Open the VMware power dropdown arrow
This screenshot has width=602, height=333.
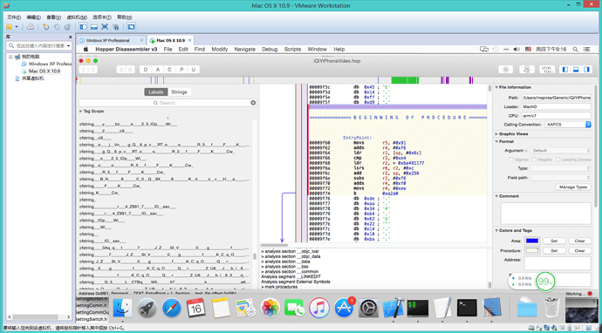click(17, 27)
